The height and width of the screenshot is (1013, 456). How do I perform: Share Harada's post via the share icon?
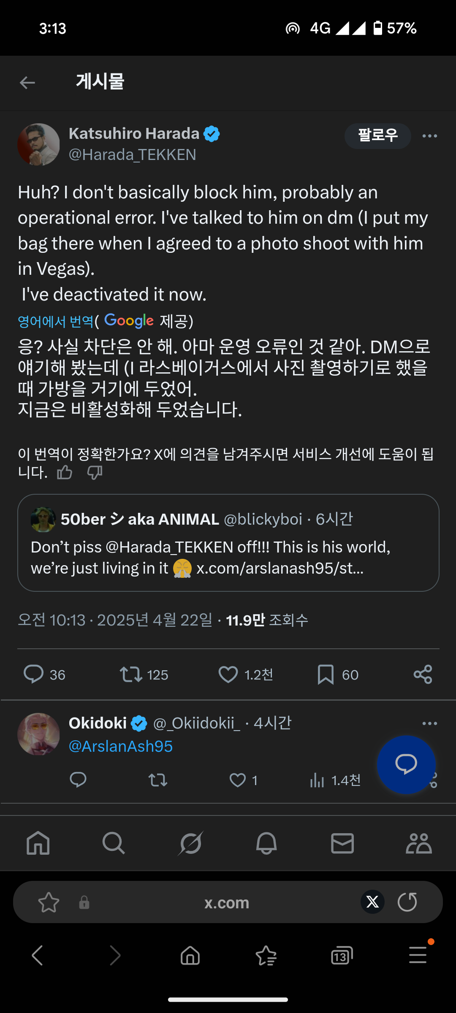point(423,674)
